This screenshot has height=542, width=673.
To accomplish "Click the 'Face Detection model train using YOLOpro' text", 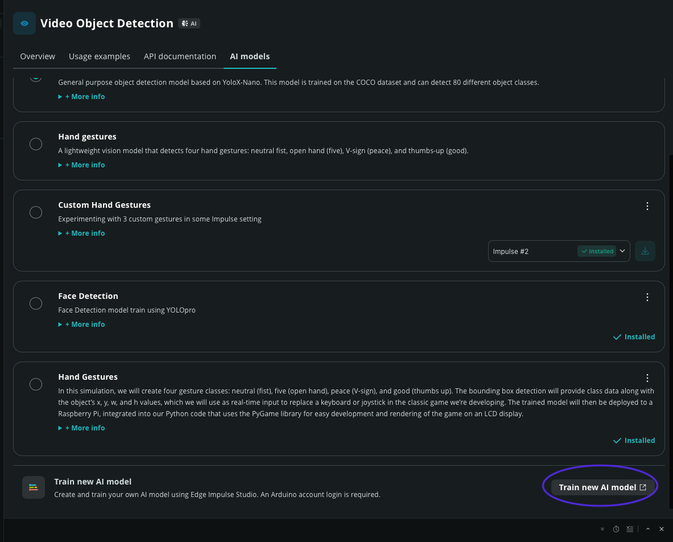I will [x=127, y=310].
